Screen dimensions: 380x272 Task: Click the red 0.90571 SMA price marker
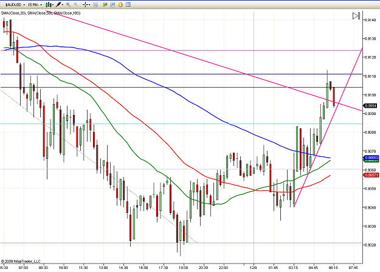(x=371, y=175)
